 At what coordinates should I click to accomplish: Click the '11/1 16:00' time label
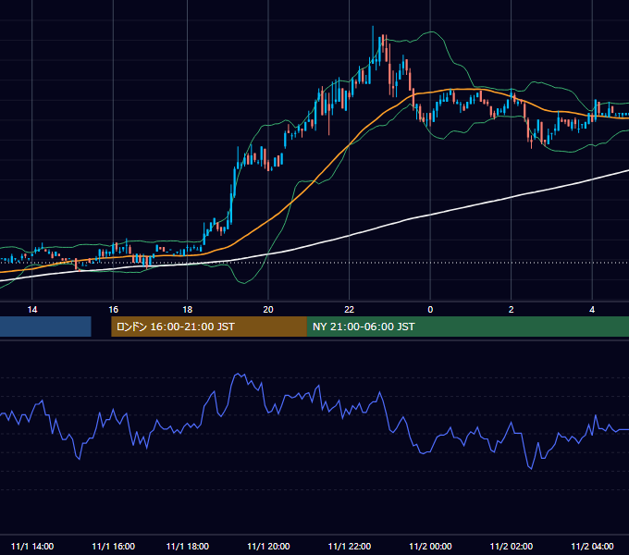click(x=113, y=547)
